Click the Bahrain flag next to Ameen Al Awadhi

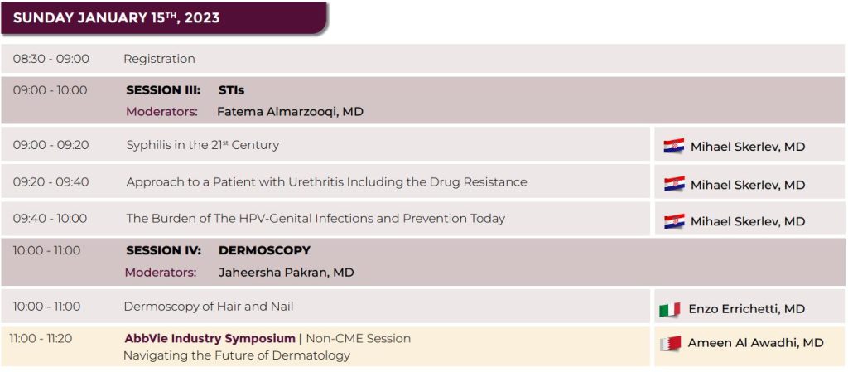click(671, 343)
